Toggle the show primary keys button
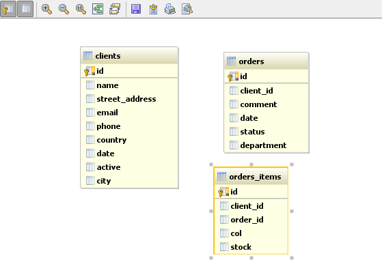 8,9
